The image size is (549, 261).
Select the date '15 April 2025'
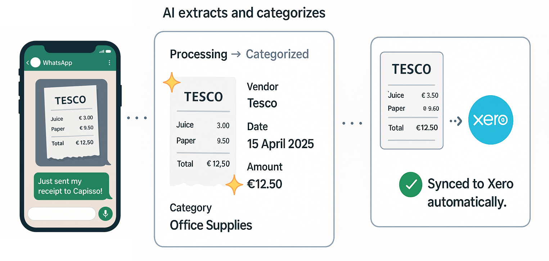click(x=280, y=144)
